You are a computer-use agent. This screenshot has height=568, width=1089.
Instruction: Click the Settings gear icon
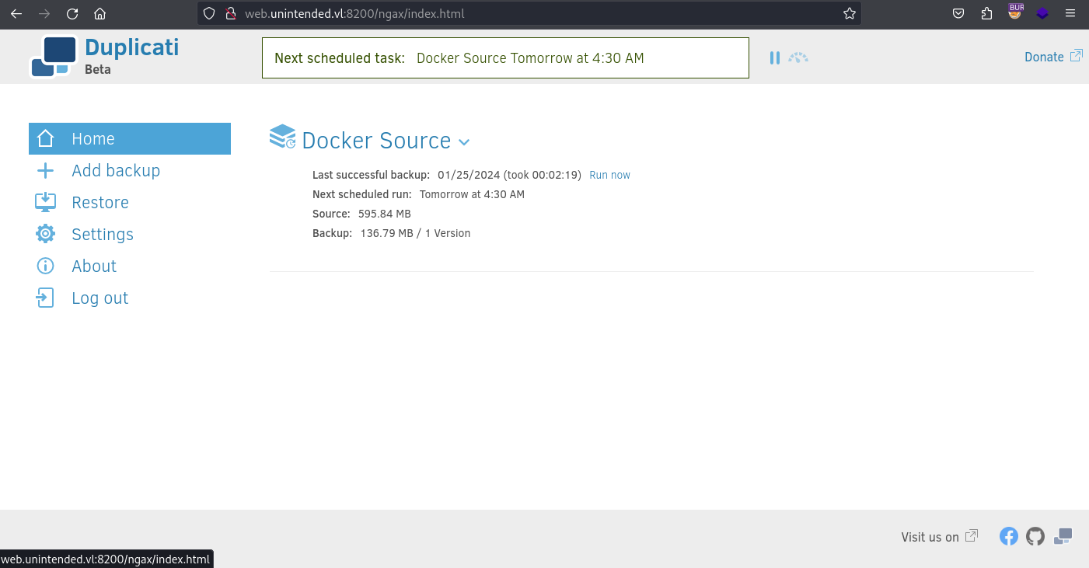pyautogui.click(x=46, y=234)
